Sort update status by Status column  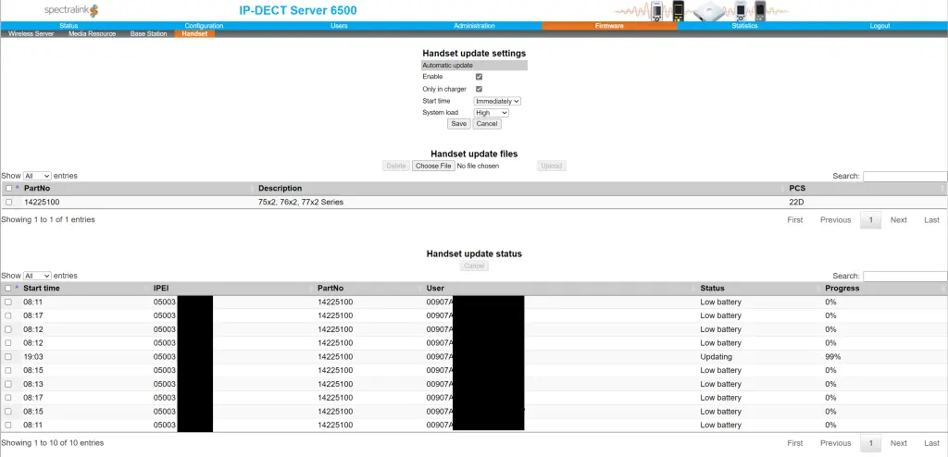(x=712, y=289)
